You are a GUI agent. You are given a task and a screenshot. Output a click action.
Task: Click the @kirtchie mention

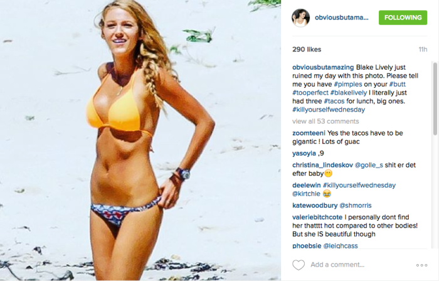coord(306,194)
